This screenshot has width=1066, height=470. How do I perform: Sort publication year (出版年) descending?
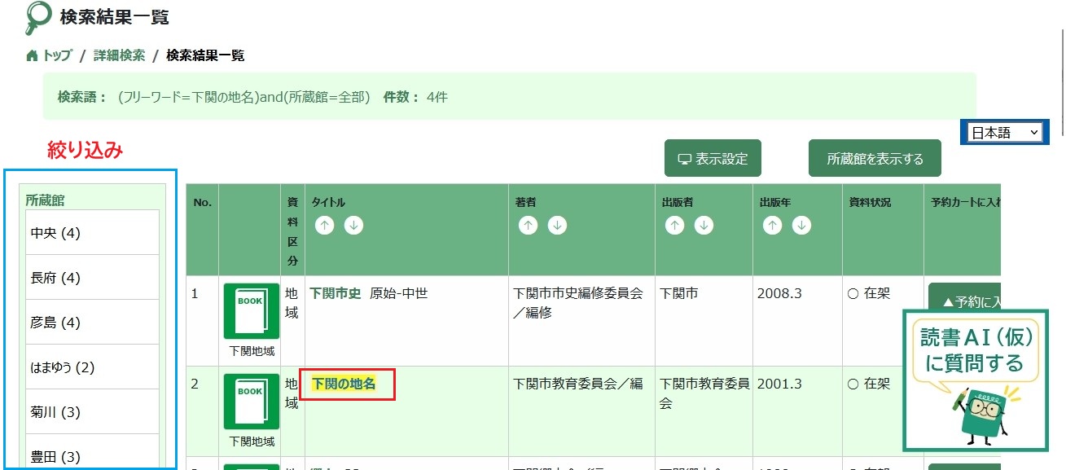801,226
